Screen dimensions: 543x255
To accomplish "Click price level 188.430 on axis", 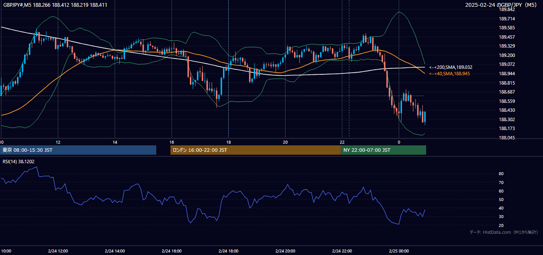I will pos(507,110).
